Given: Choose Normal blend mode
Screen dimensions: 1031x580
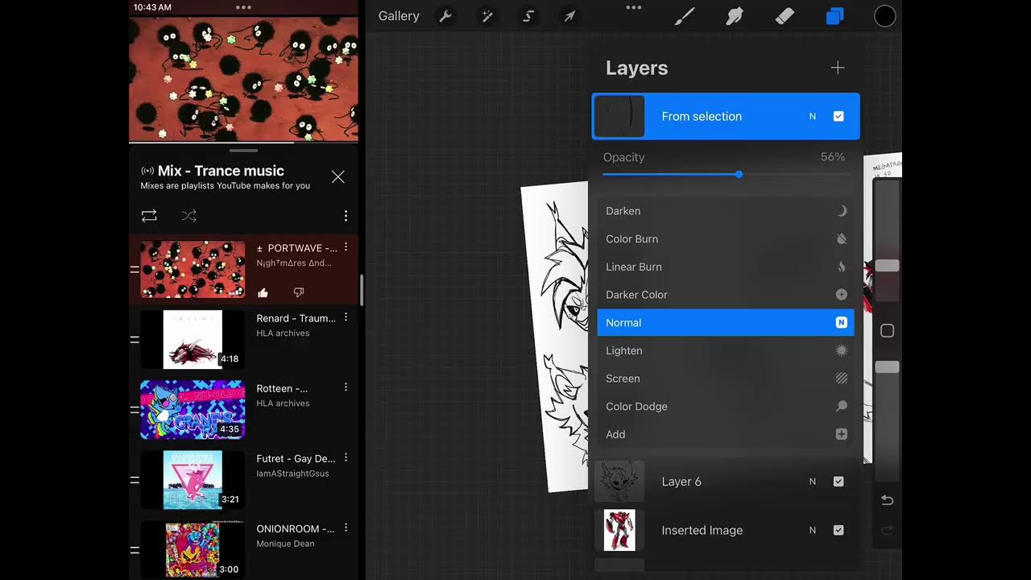Looking at the screenshot, I should tap(725, 322).
